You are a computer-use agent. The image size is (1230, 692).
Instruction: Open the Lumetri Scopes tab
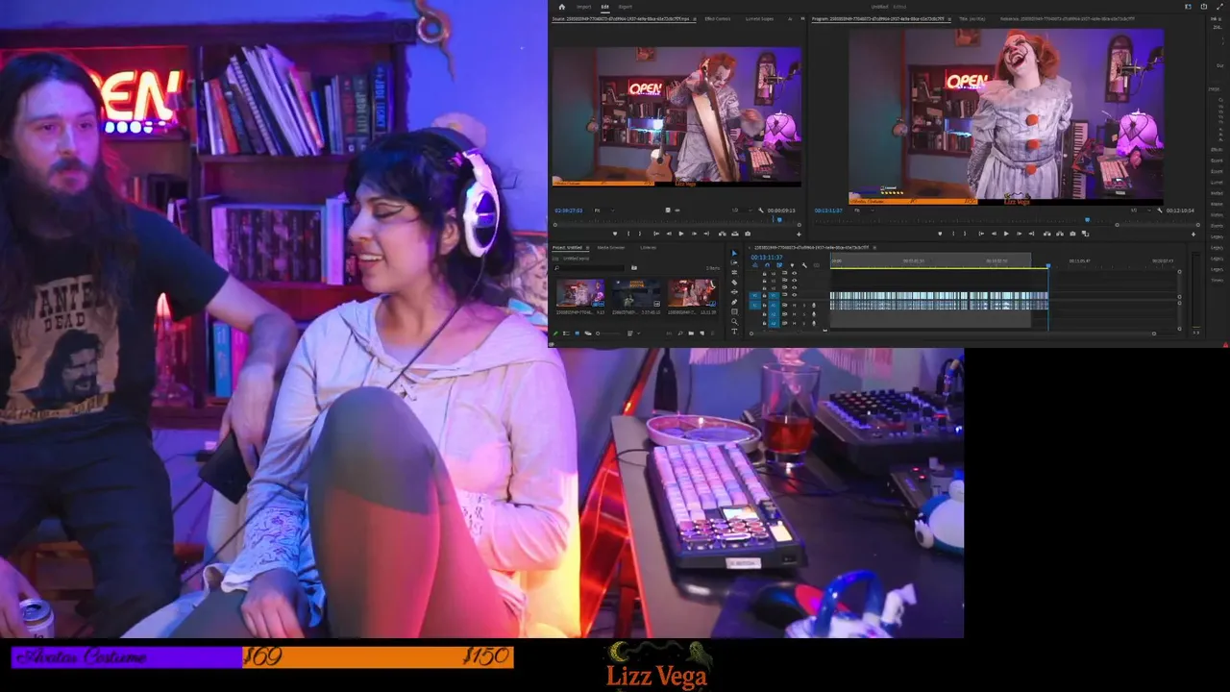click(759, 19)
